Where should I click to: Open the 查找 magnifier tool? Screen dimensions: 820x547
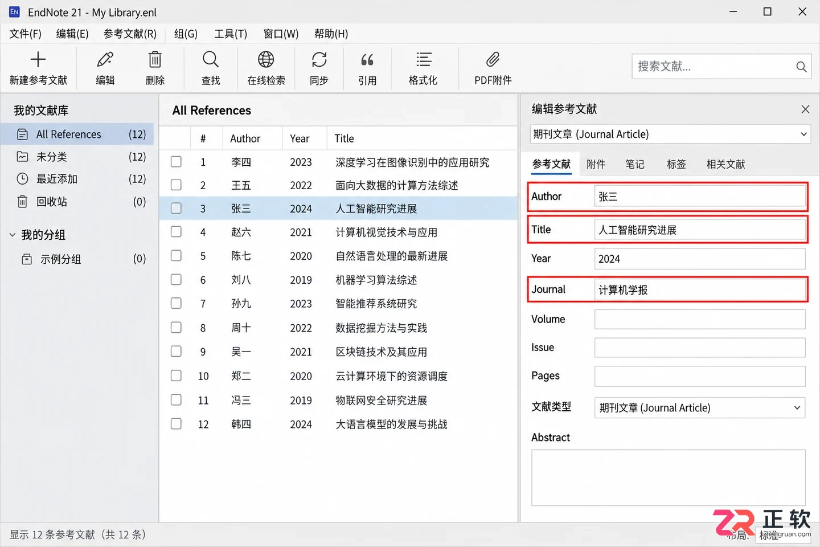(x=211, y=59)
